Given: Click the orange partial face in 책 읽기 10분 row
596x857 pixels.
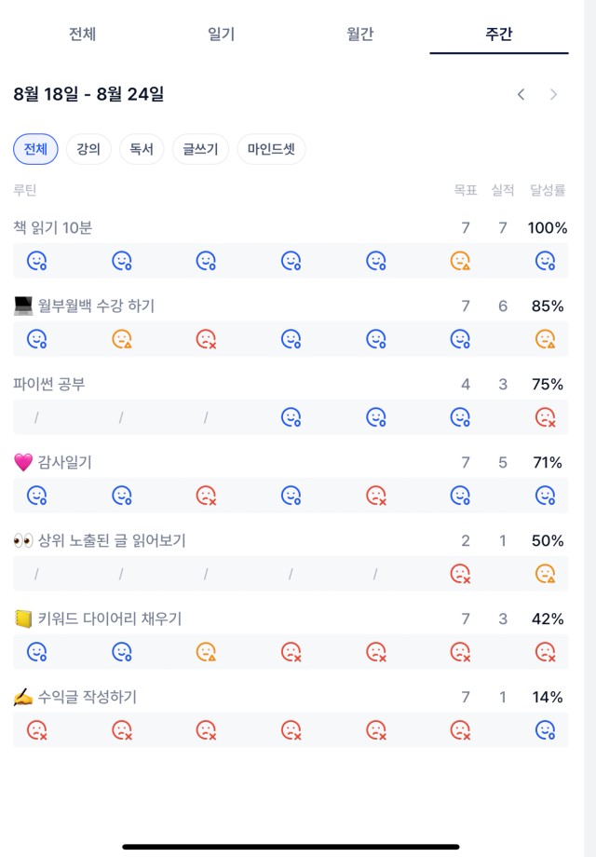Looking at the screenshot, I should pyautogui.click(x=461, y=261).
